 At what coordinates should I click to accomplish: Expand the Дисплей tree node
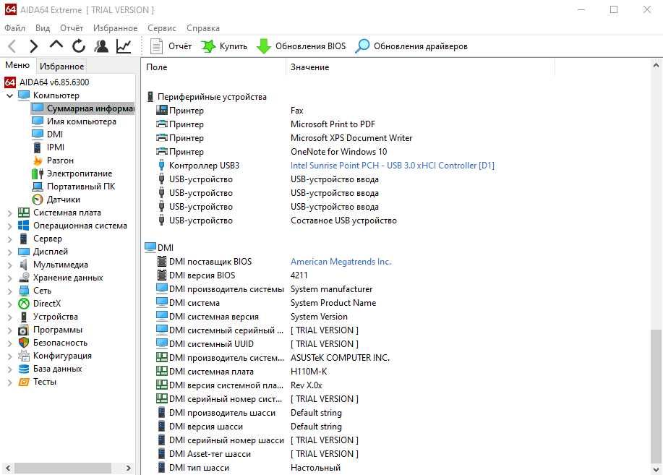click(x=9, y=252)
